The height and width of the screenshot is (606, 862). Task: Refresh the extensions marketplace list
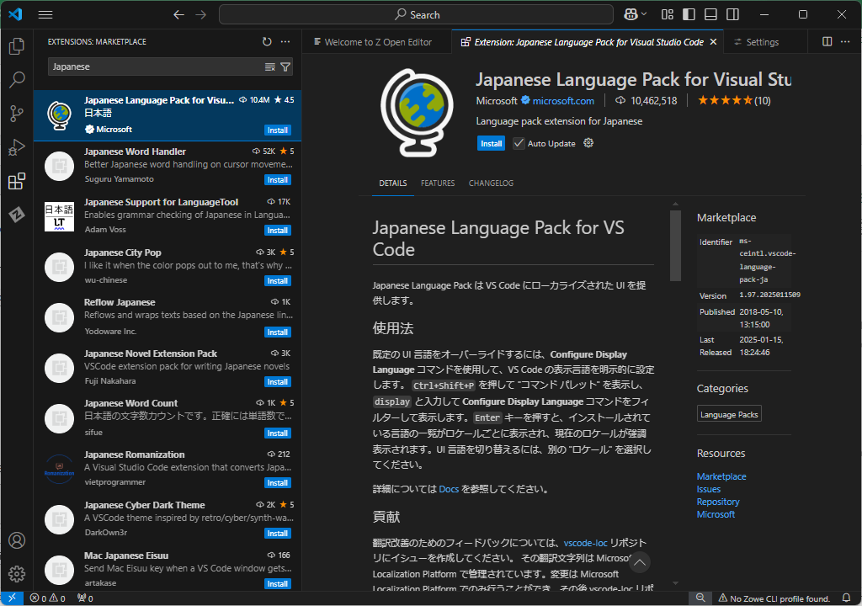coord(267,41)
